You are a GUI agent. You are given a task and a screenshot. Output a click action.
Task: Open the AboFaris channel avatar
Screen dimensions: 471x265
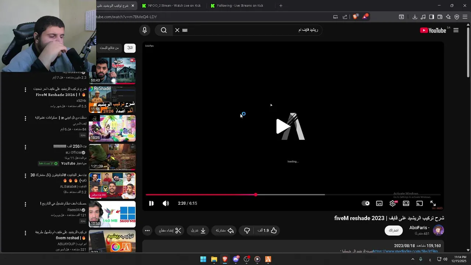click(x=438, y=230)
